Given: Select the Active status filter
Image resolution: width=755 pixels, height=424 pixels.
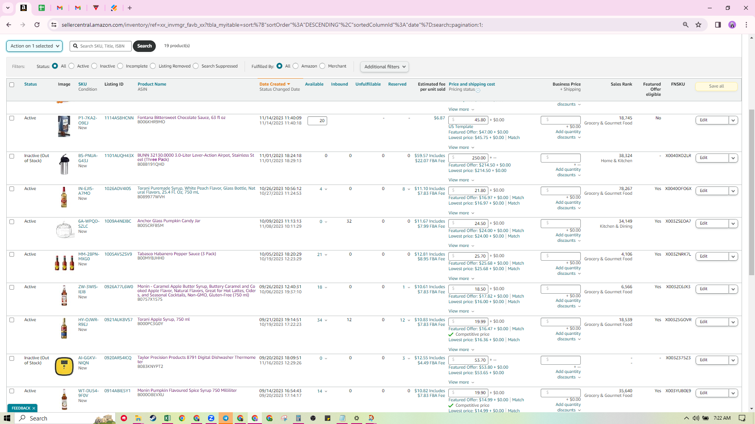Looking at the screenshot, I should (x=72, y=66).
